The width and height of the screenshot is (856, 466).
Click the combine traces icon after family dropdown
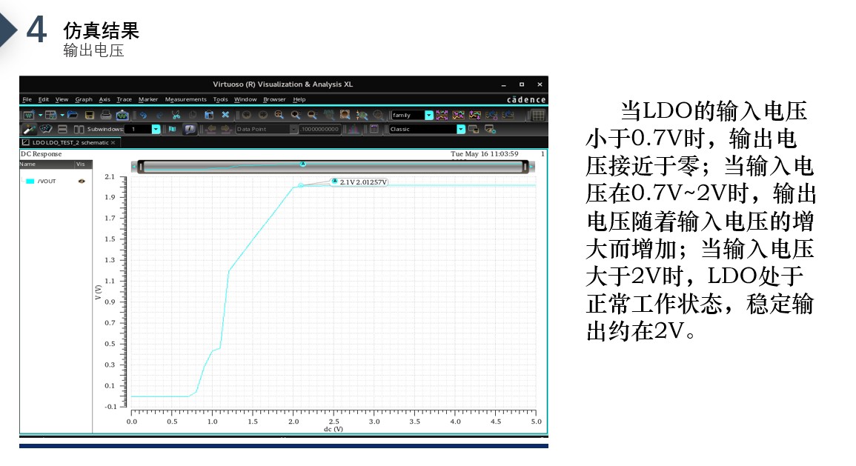pyautogui.click(x=458, y=115)
